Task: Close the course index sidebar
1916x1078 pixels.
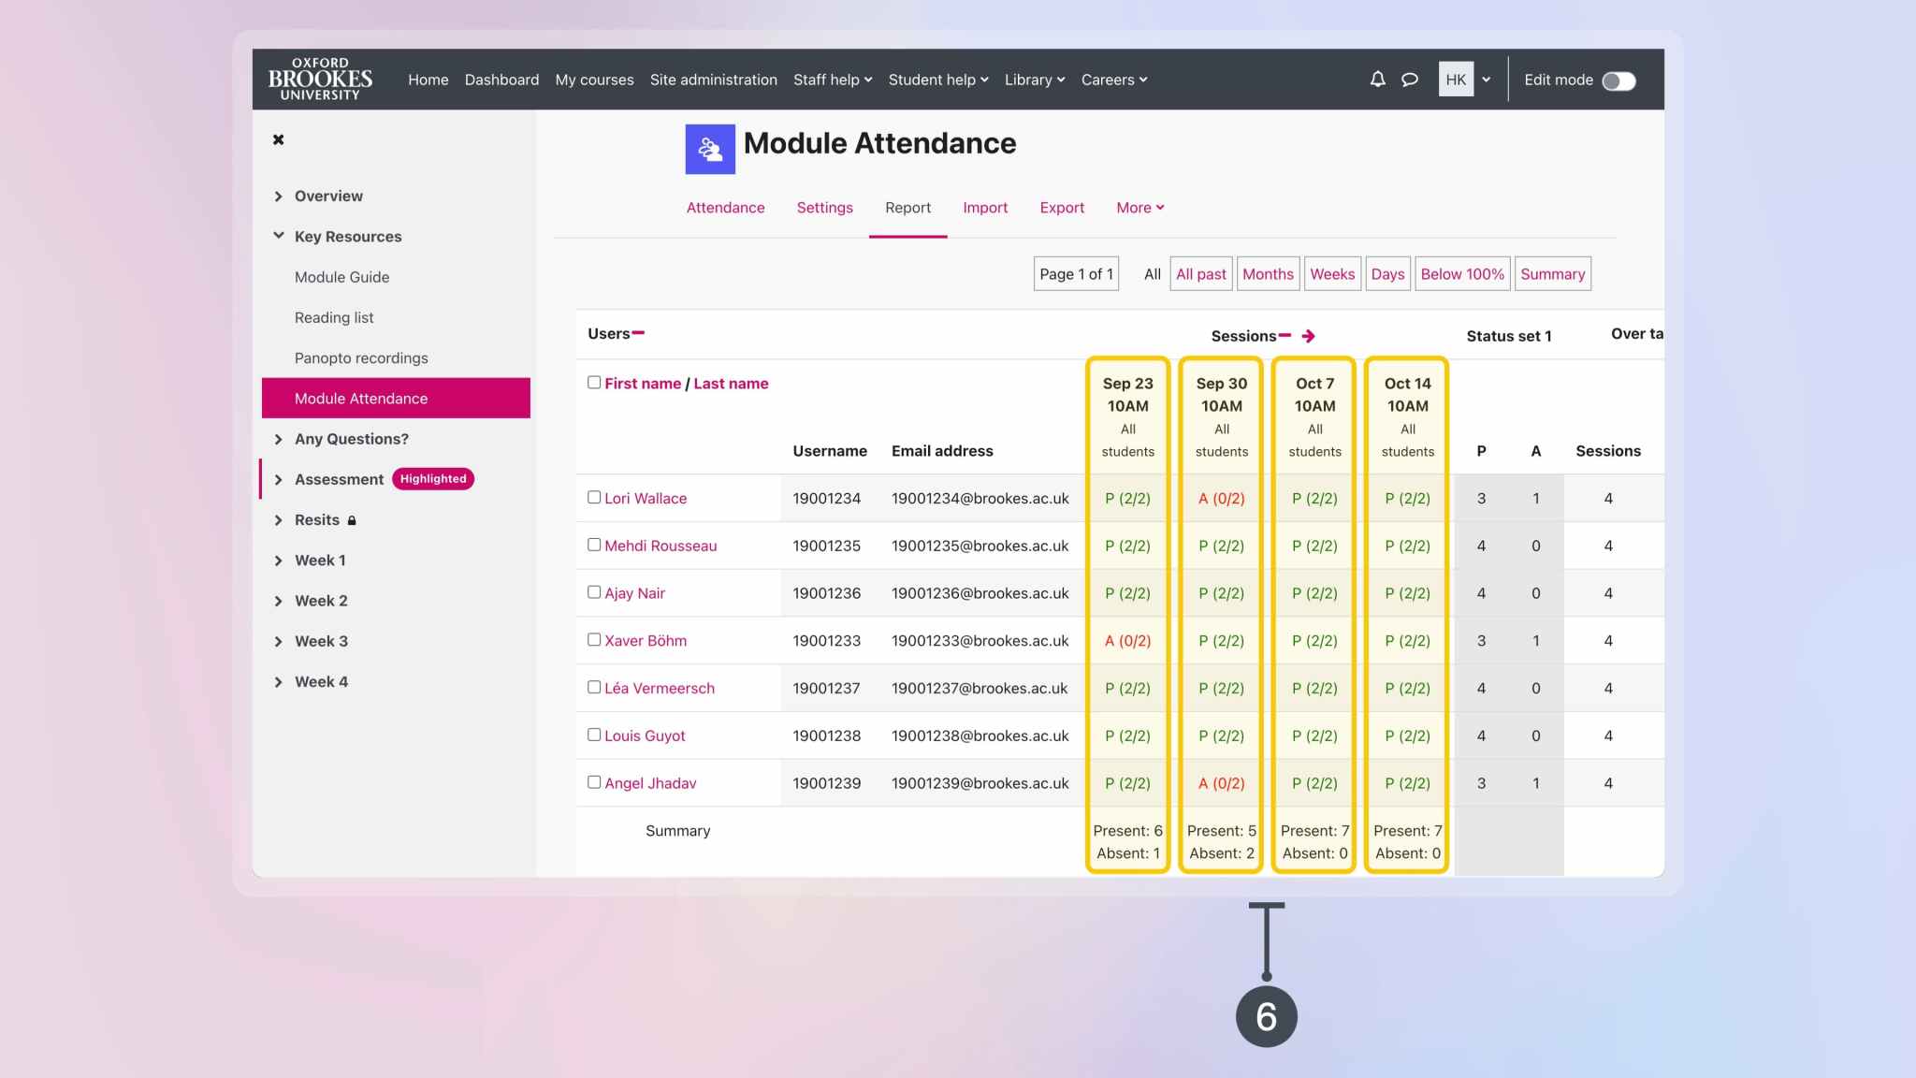Action: coord(278,139)
